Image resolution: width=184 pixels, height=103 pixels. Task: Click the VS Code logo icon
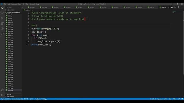[x=1, y=4]
